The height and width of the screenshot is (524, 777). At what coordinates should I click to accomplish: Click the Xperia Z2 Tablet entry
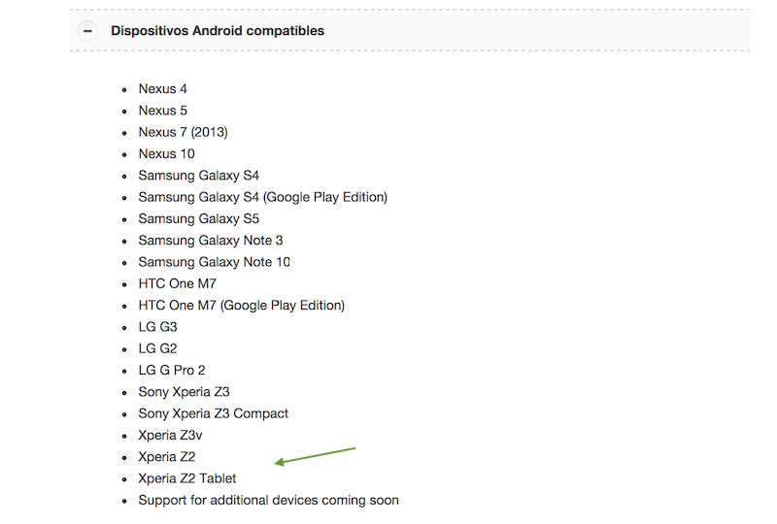point(187,478)
